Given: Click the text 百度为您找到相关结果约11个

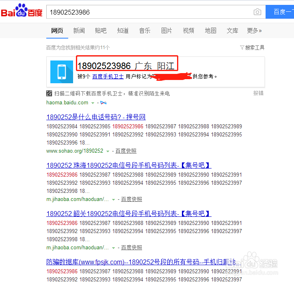Looking at the screenshot, I should [78, 48].
